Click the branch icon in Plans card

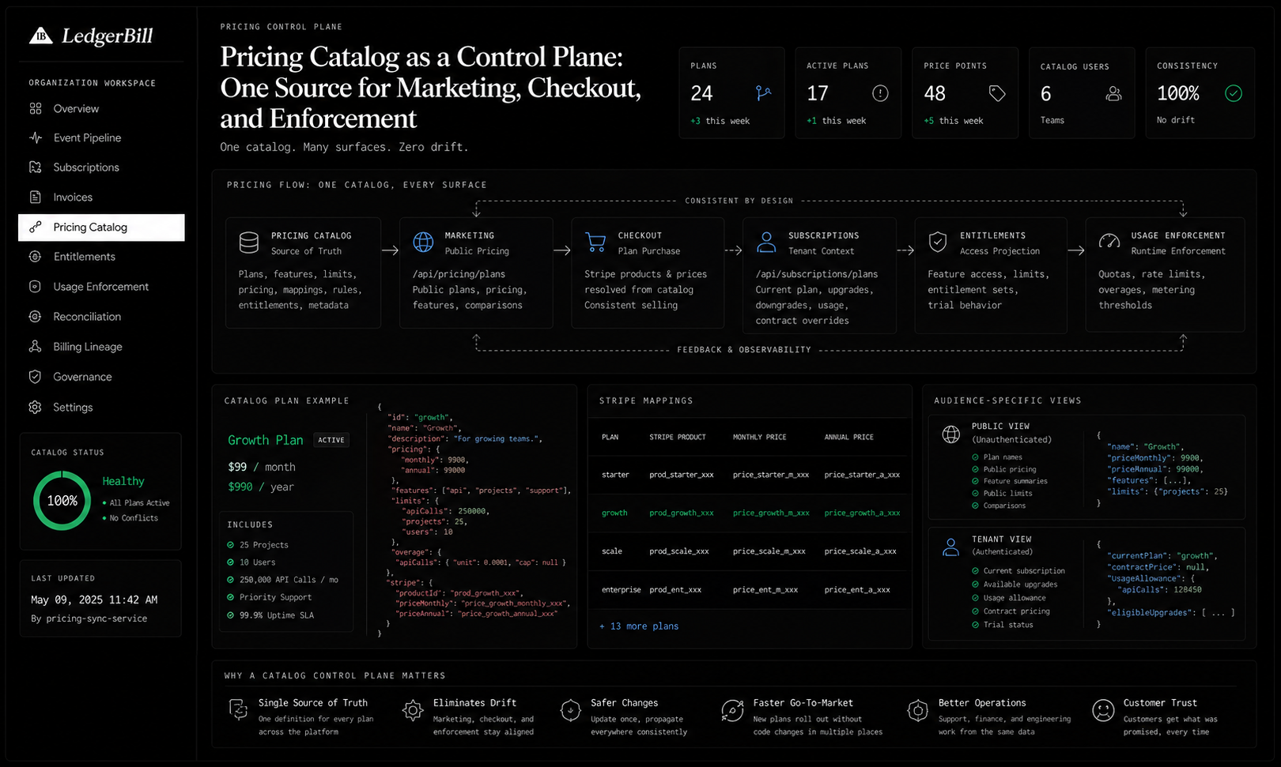(x=763, y=93)
